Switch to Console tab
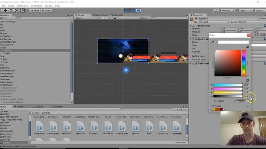 [x=38, y=107]
